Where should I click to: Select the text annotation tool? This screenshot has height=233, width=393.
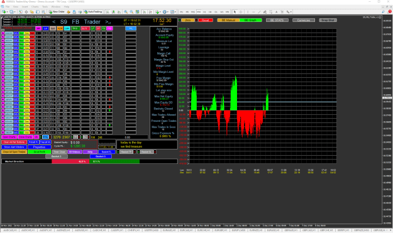(x=277, y=12)
